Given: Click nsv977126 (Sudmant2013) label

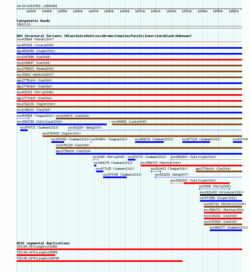Looking at the screenshot, I should tap(201, 140).
